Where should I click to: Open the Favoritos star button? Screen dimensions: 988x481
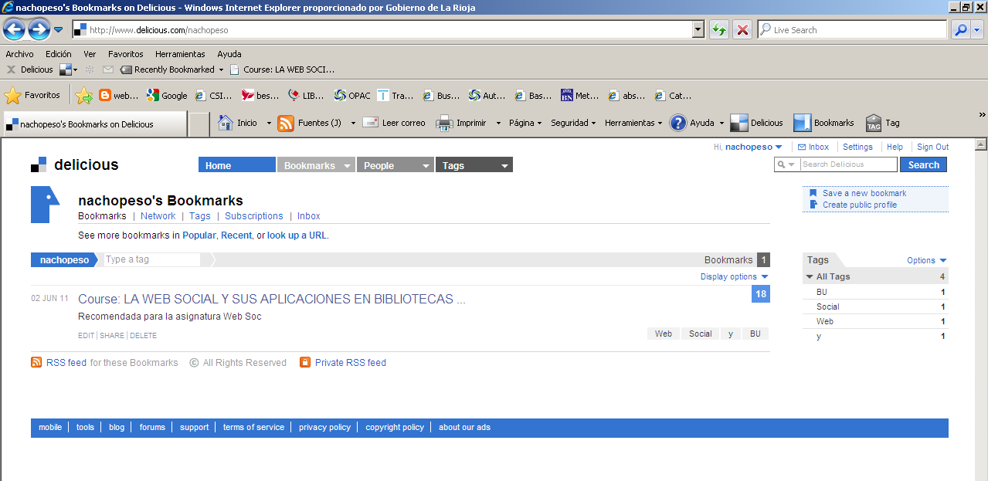coord(32,96)
